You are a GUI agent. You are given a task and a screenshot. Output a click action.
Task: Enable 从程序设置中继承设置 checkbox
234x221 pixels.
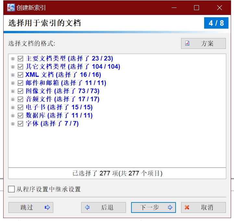(x=11, y=189)
